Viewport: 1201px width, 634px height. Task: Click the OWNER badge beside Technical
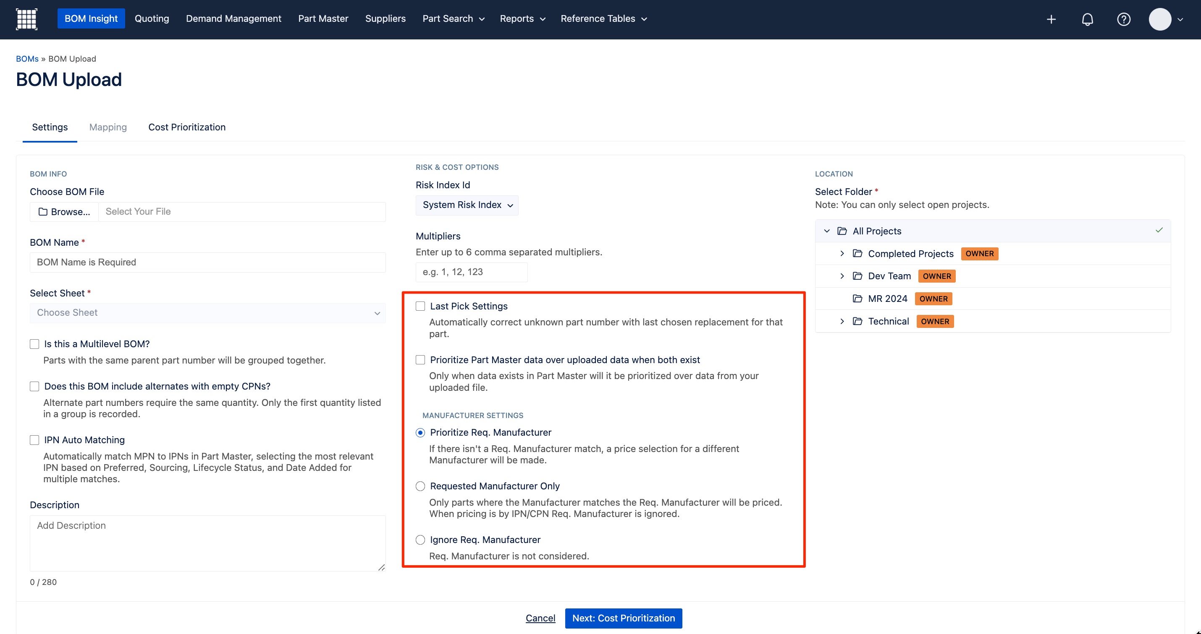tap(935, 321)
